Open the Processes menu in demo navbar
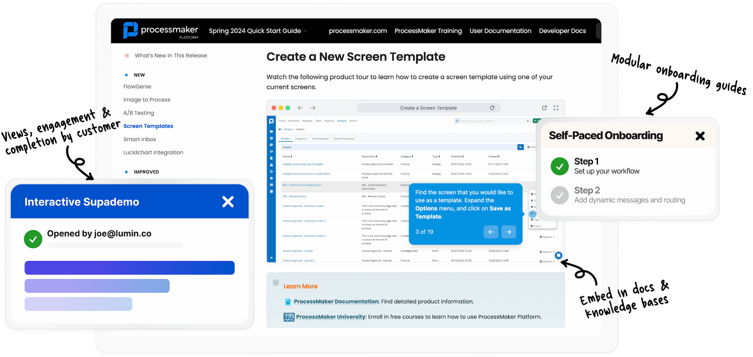Viewport: 753px width, 357px height. 294,121
